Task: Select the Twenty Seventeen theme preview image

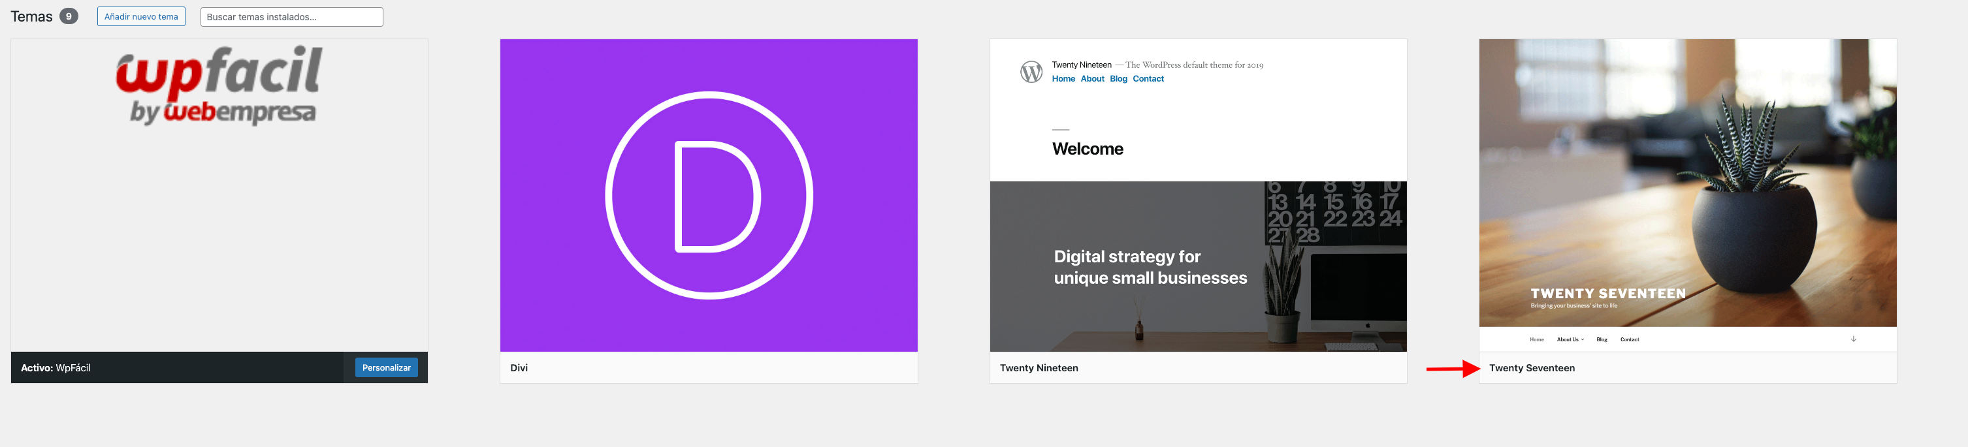Action: coord(1688,195)
